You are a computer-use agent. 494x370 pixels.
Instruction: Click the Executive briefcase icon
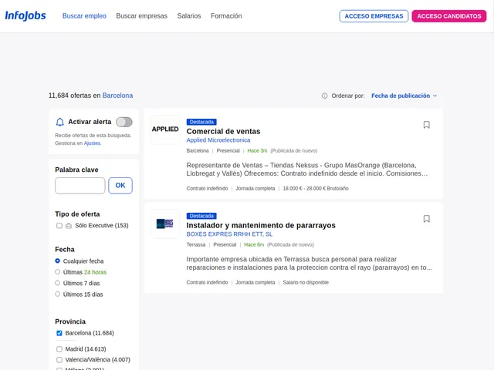pyautogui.click(x=69, y=226)
